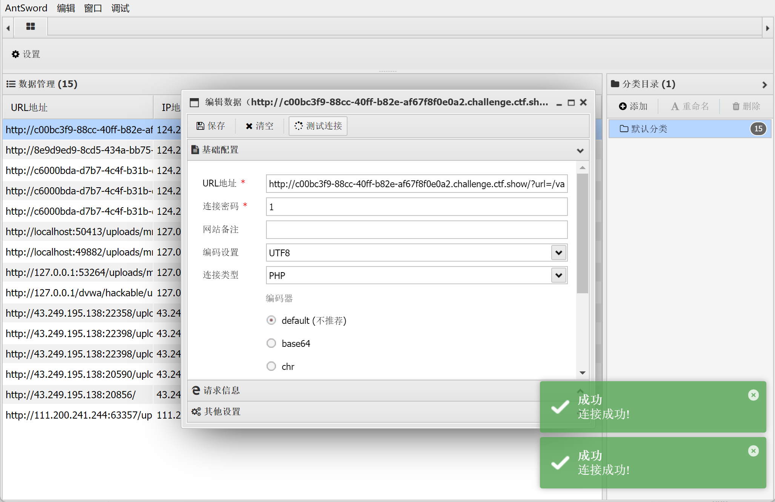Click the Add (添加) category plus icon
This screenshot has width=775, height=502.
point(623,106)
